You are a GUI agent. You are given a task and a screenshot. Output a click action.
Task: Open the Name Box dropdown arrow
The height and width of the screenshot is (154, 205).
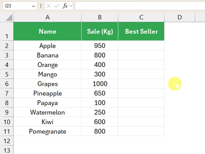coord(33,6)
